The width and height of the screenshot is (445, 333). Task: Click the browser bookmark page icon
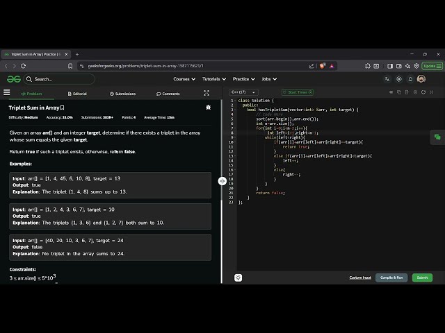(70, 66)
